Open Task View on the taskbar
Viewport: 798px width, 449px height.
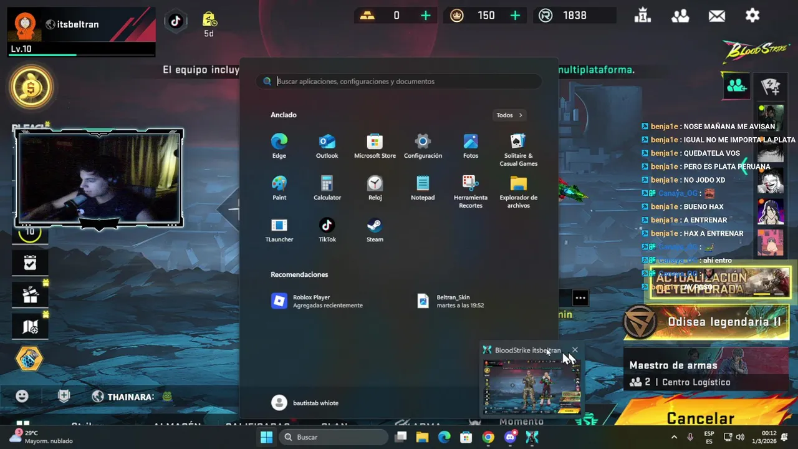coord(401,437)
